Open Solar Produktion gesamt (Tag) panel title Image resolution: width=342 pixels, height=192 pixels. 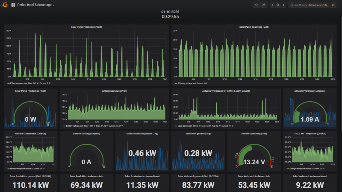point(142,134)
